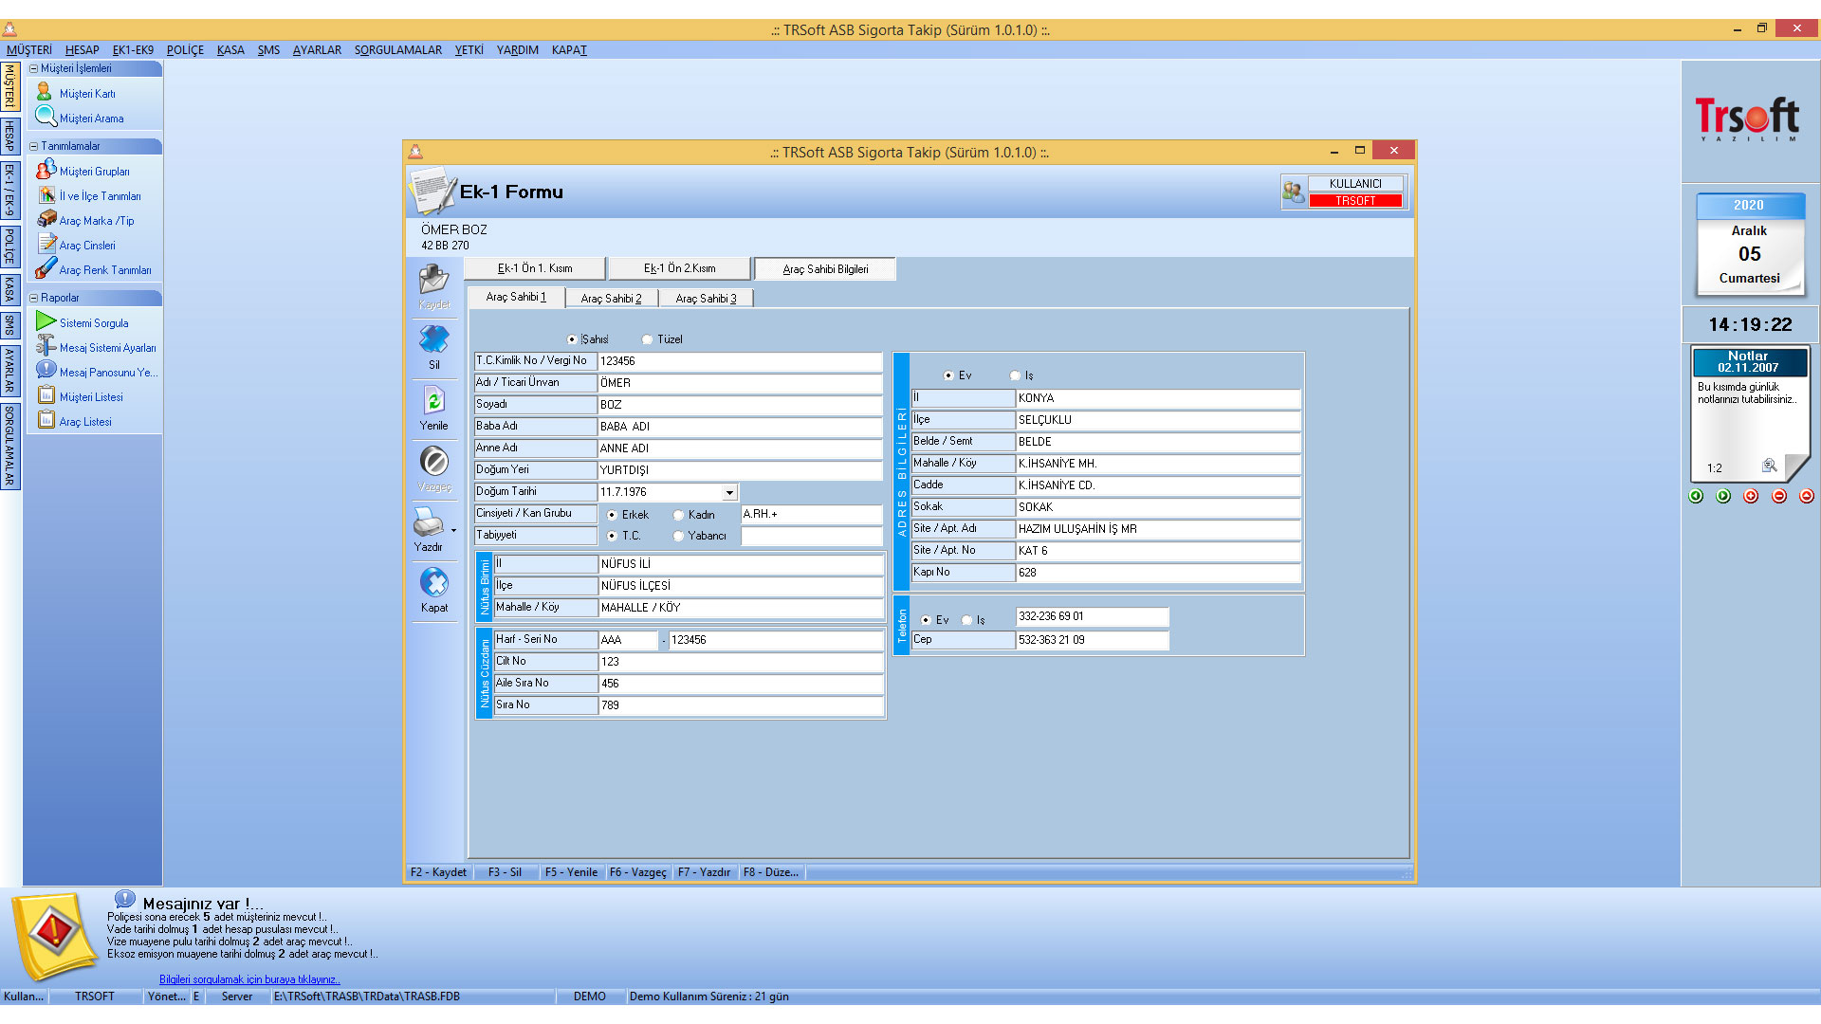Select T.C. nationality option
The height and width of the screenshot is (1024, 1821).
613,536
